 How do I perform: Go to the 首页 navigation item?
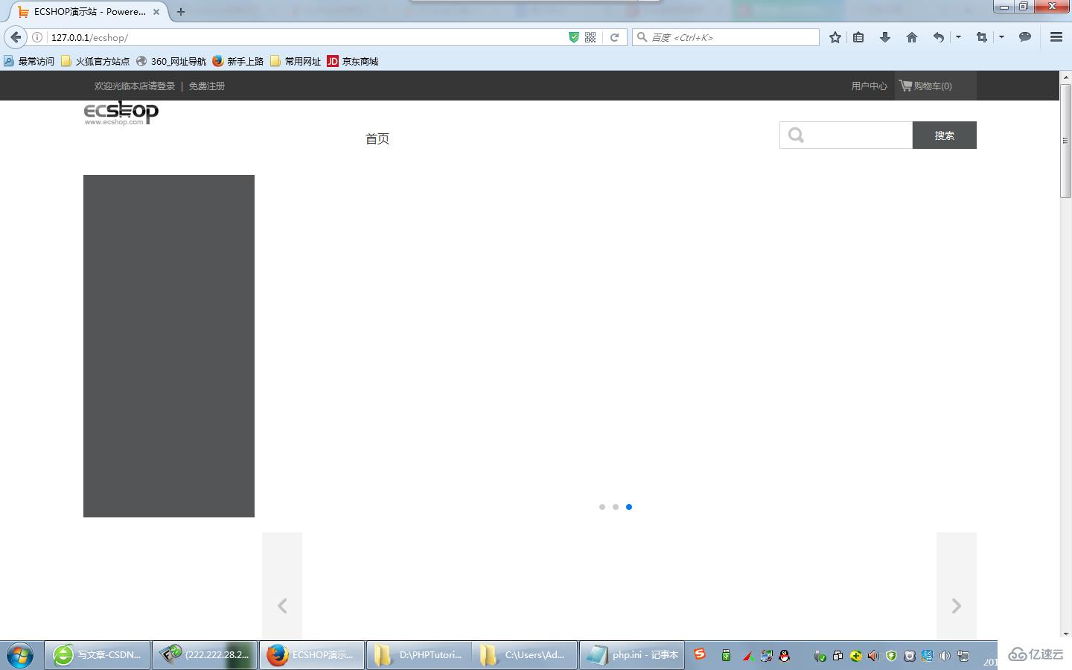pos(377,138)
